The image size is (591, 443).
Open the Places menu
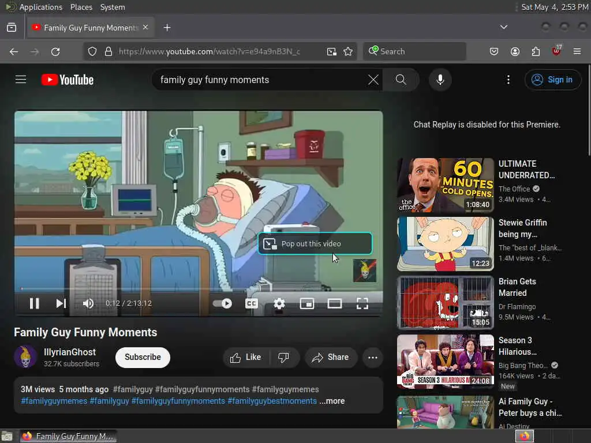click(81, 7)
